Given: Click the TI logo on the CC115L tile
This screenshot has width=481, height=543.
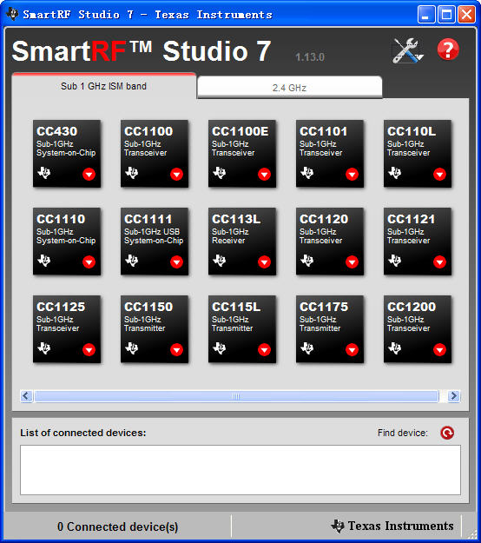Looking at the screenshot, I should pos(220,348).
